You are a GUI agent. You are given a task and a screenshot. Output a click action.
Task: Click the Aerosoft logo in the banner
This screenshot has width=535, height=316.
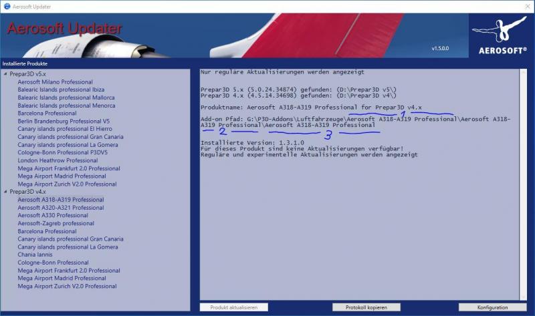point(501,35)
